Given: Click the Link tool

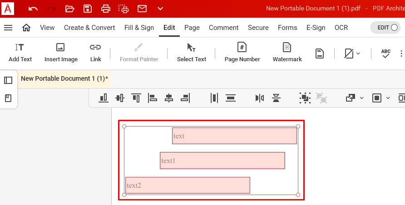Looking at the screenshot, I should pos(95,53).
